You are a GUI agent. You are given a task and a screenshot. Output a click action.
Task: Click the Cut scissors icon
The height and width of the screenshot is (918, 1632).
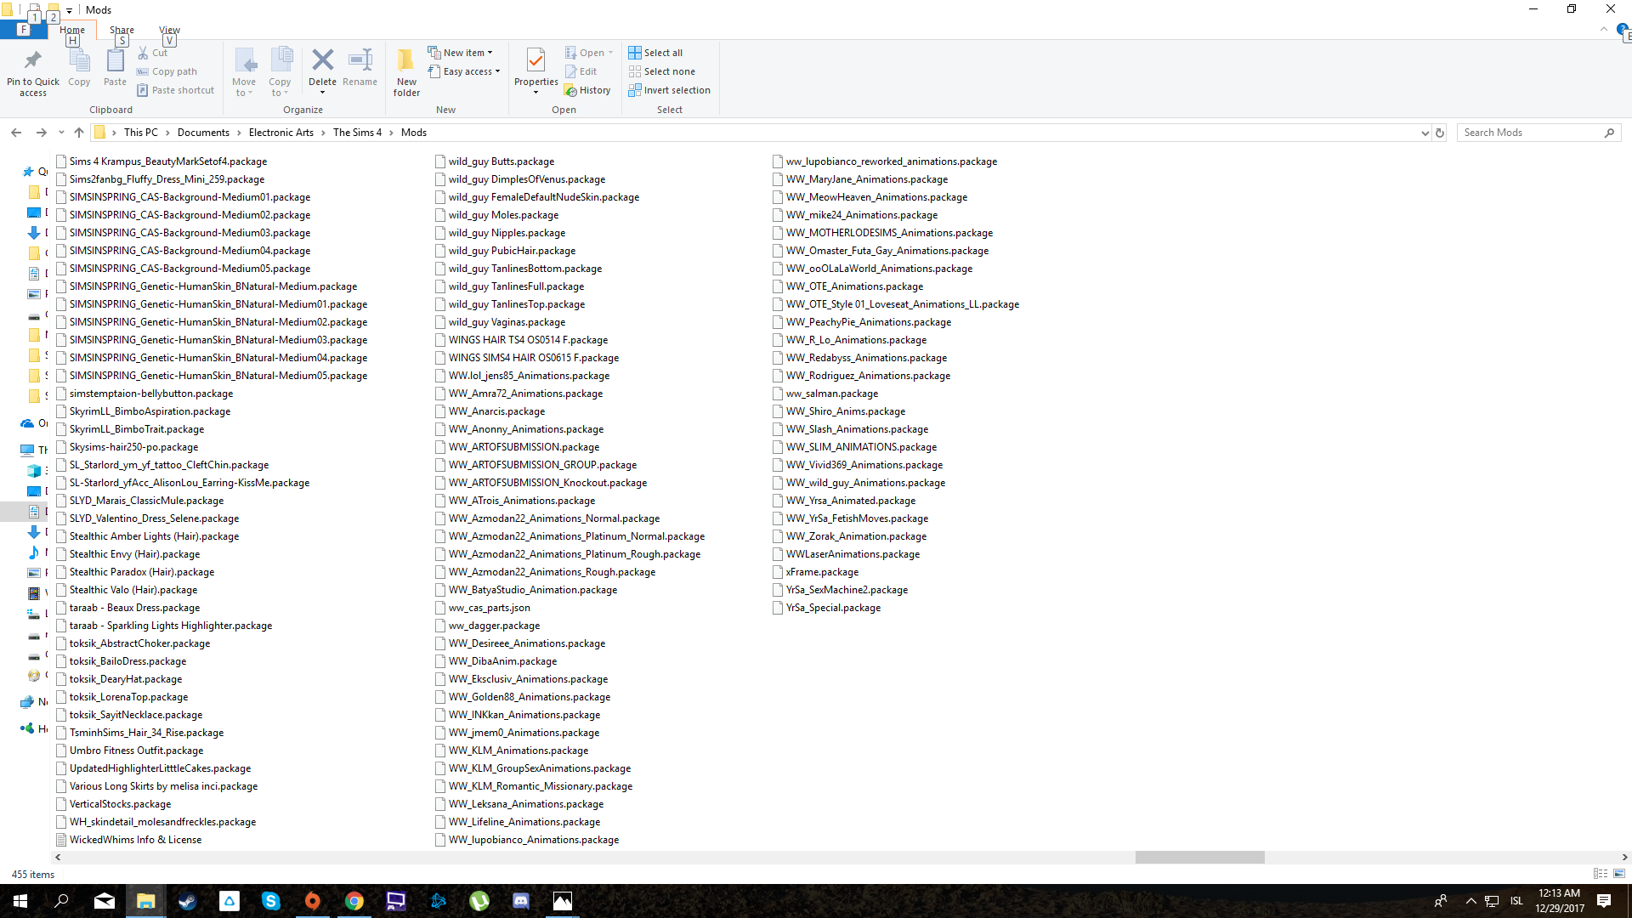143,53
